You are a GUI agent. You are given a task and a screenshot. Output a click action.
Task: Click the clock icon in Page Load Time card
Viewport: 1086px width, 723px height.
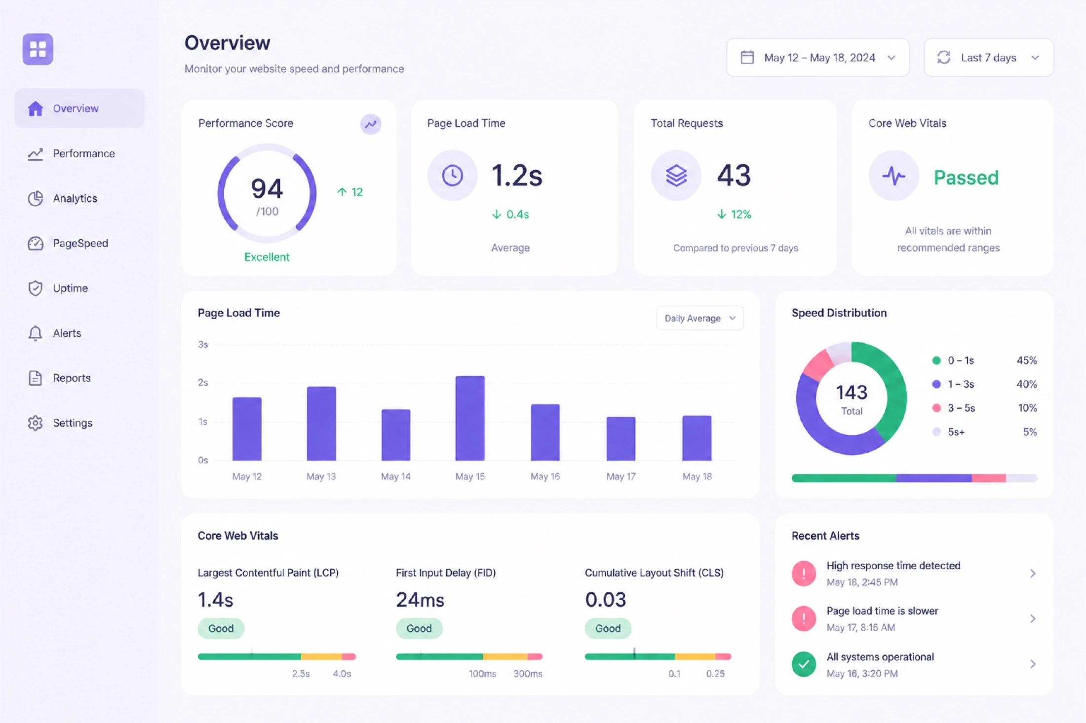pyautogui.click(x=452, y=175)
